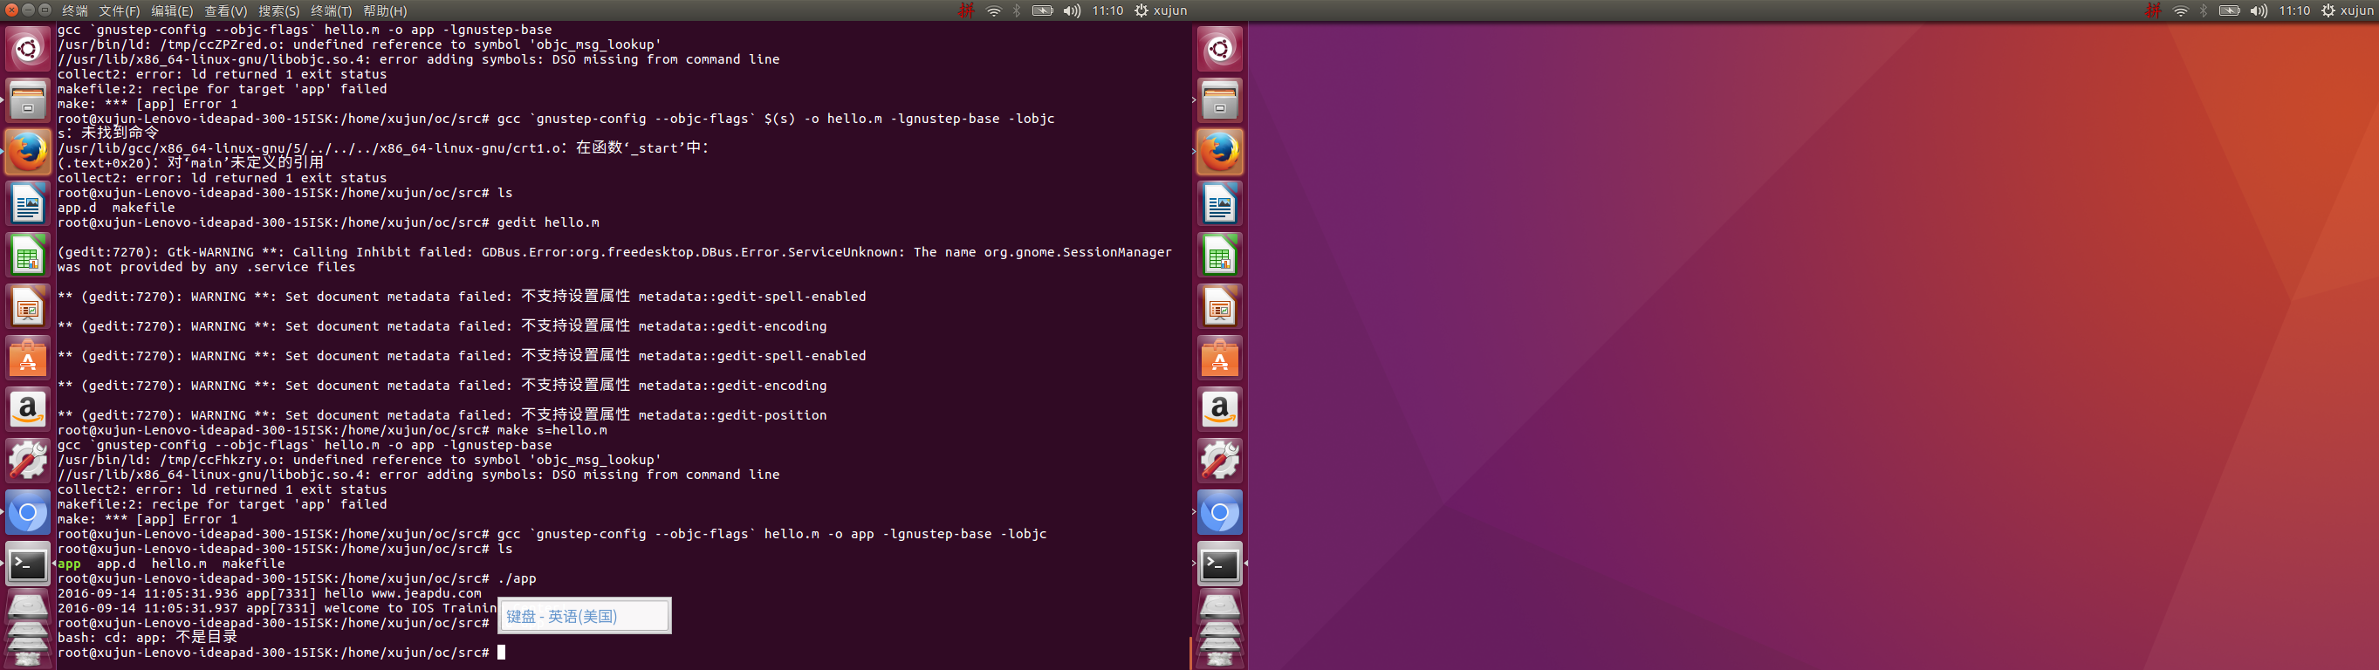Close the terminal window
This screenshot has height=670, width=2379.
pyautogui.click(x=11, y=10)
